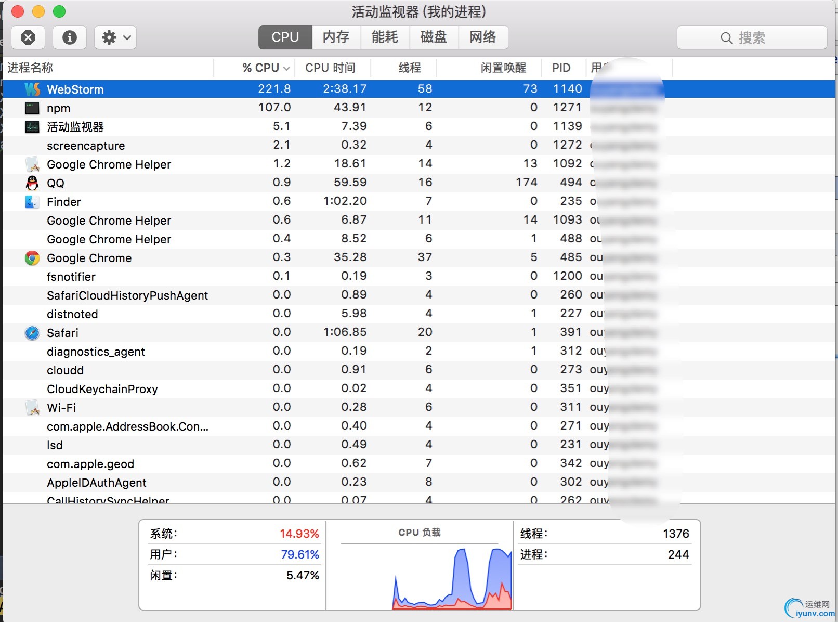Click PID 1093 of Google Chrome Helper
The width and height of the screenshot is (838, 622).
(x=568, y=220)
